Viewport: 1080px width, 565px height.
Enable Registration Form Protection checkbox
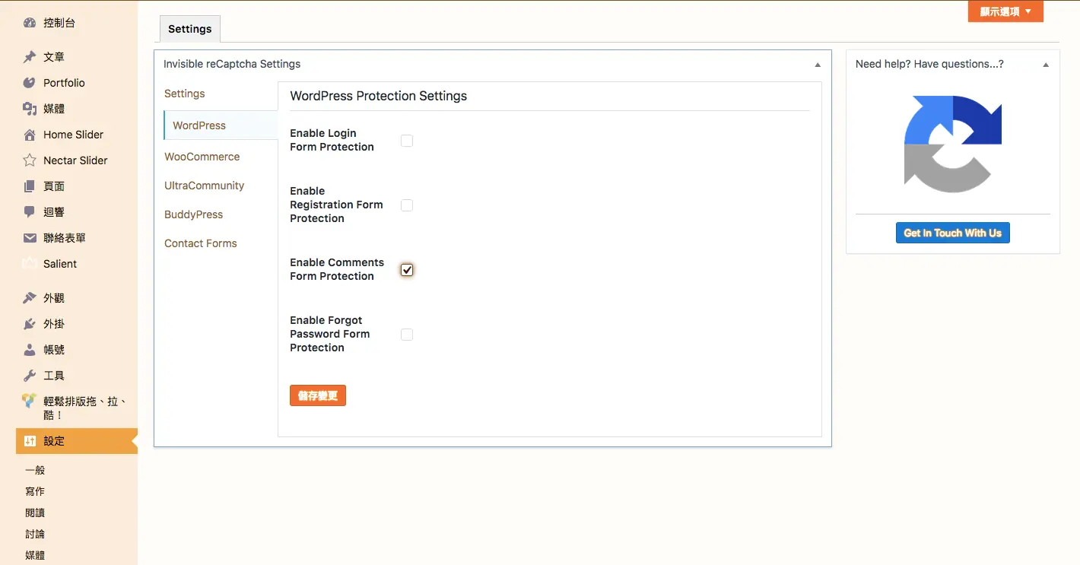pos(407,205)
